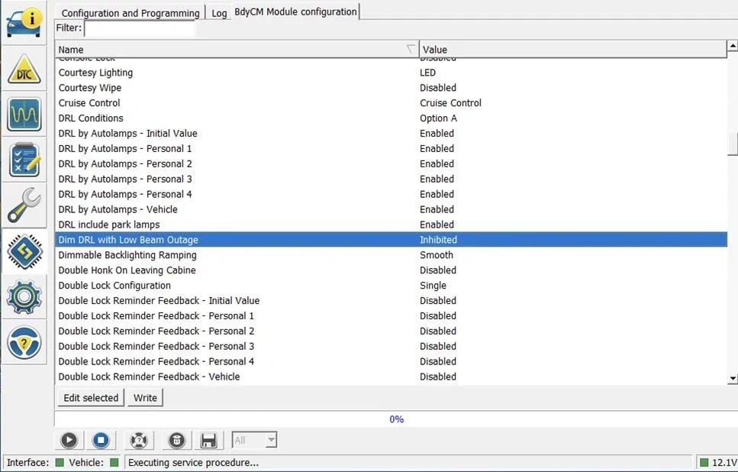738x472 pixels.
Task: Click the lifebuoy help icon
Action: (140, 441)
